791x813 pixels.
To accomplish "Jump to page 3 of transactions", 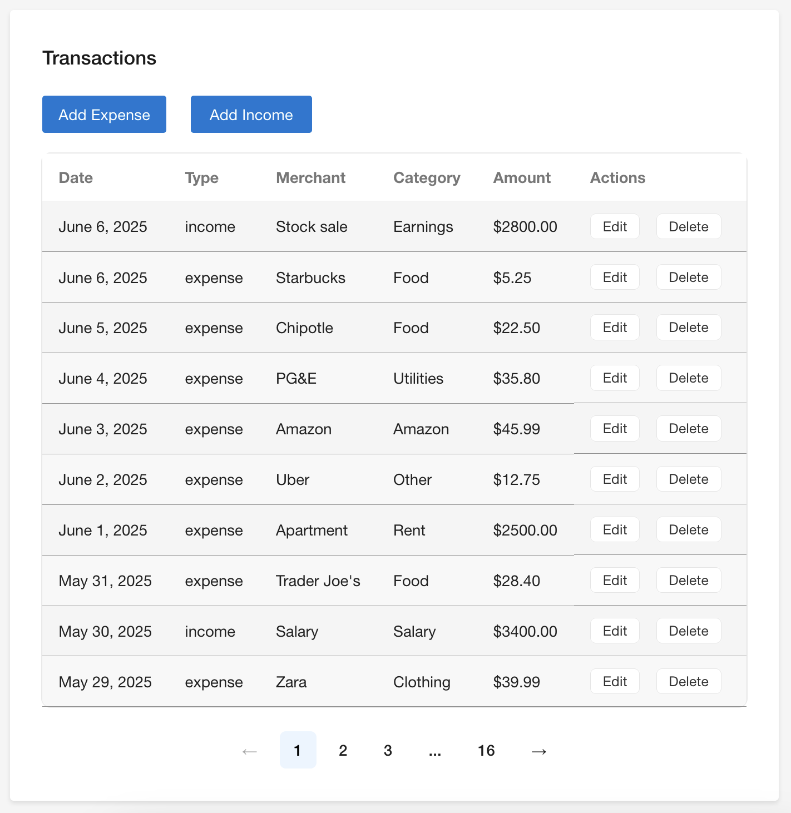I will 388,750.
